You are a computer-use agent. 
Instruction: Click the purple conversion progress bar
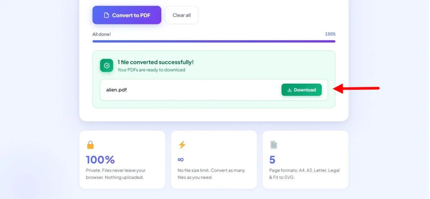coord(214,42)
